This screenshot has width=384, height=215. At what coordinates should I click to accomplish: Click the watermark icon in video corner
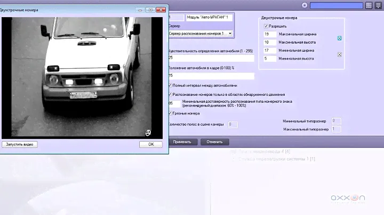pyautogui.click(x=148, y=132)
